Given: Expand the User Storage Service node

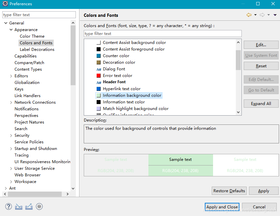Looking at the screenshot, I should (x=11, y=169).
